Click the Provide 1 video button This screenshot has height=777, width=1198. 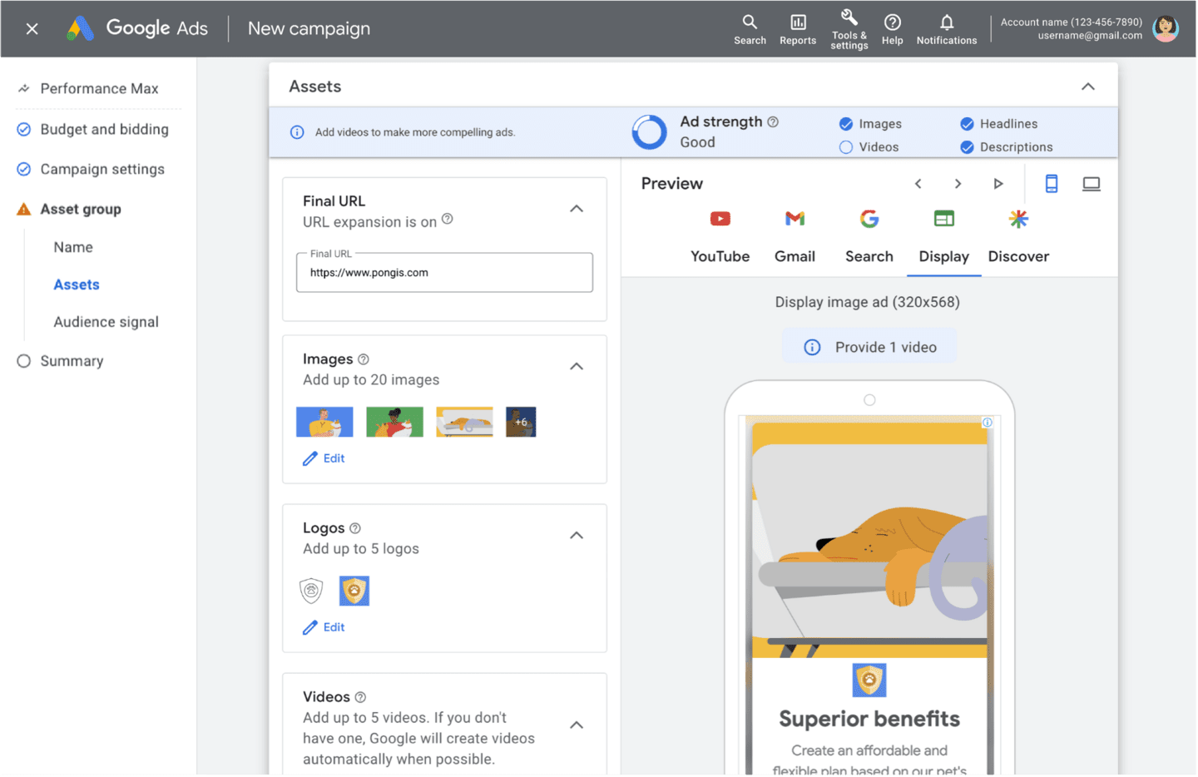click(x=869, y=347)
